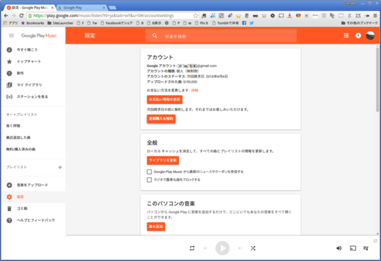Click the browser forward arrow

[x=14, y=15]
